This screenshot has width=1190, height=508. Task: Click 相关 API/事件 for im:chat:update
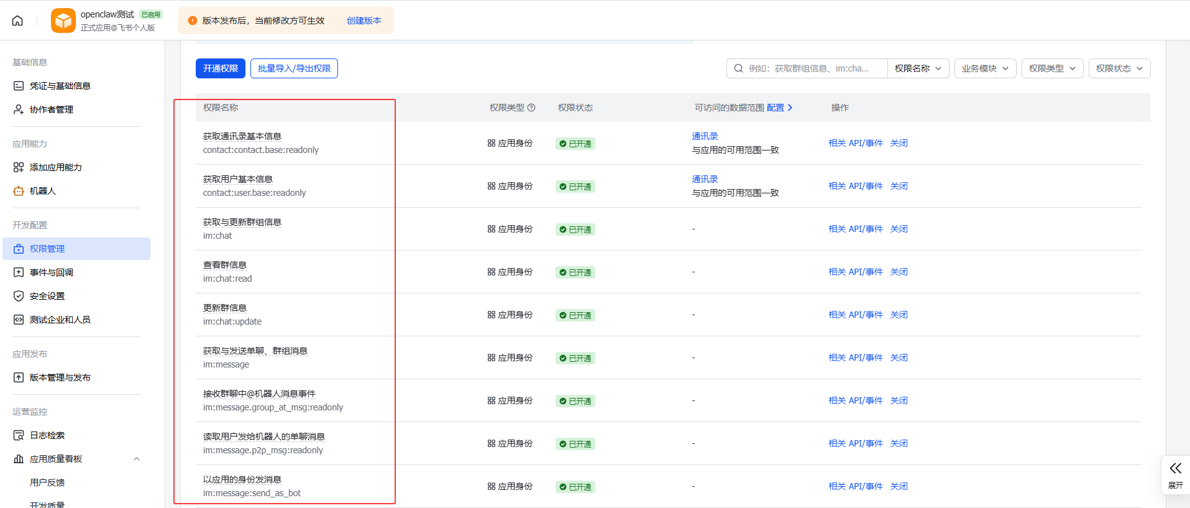coord(856,315)
